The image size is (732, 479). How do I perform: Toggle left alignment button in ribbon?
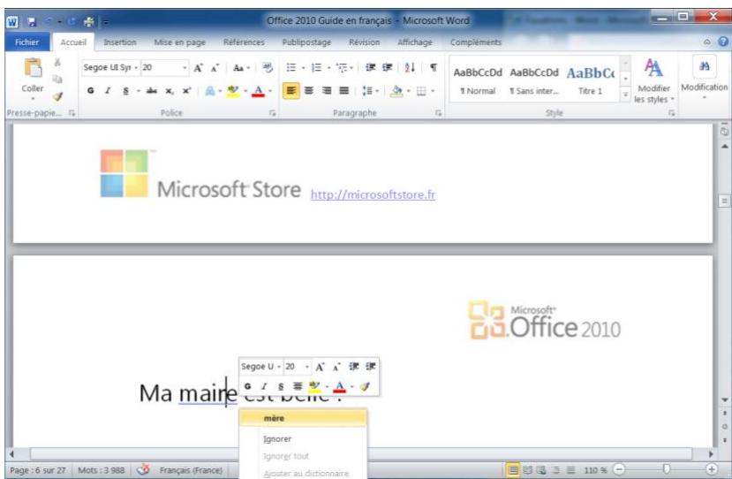[291, 91]
